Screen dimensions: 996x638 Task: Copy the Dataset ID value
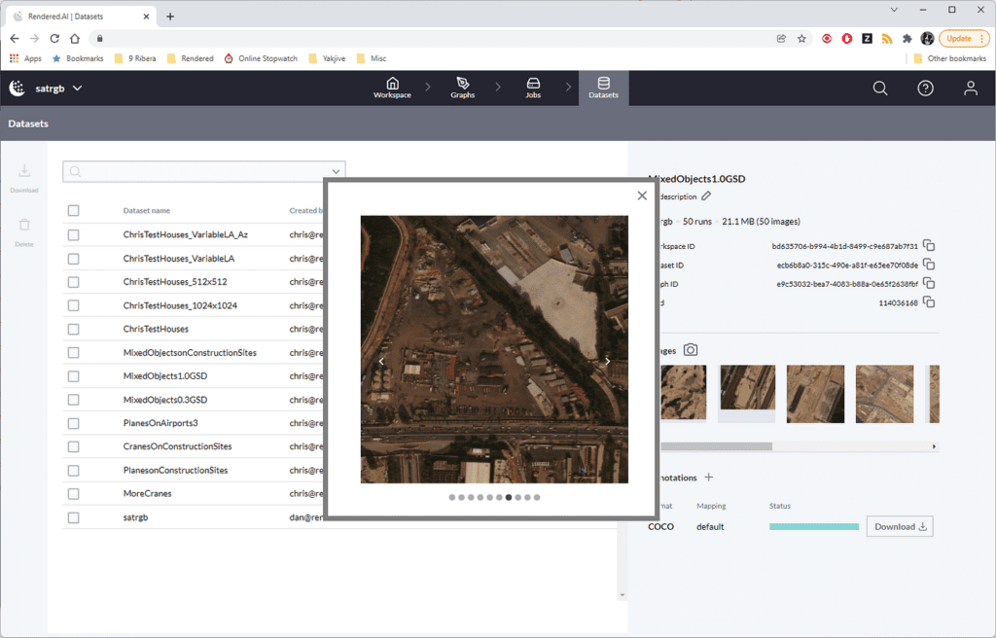[x=929, y=265]
